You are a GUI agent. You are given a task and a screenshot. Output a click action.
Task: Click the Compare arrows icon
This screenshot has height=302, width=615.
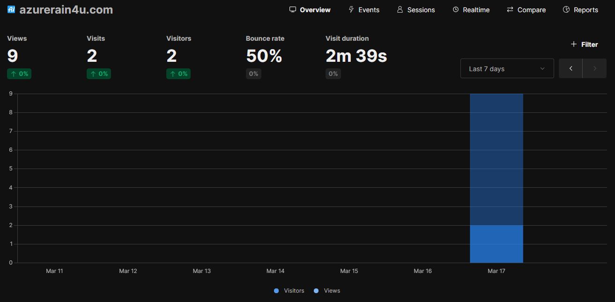coord(510,9)
